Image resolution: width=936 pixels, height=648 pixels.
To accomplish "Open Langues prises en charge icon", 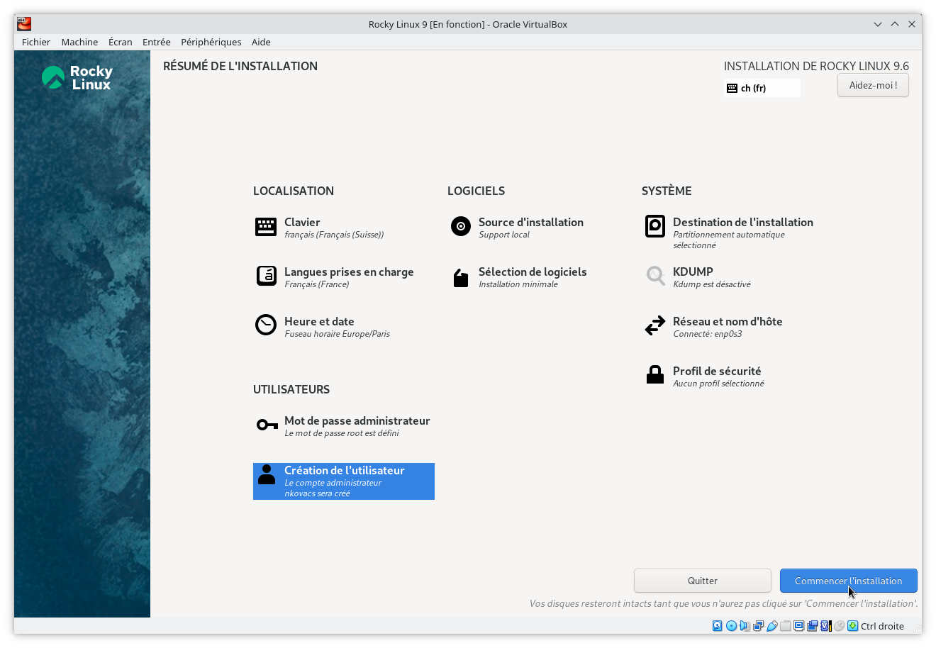I will (266, 276).
